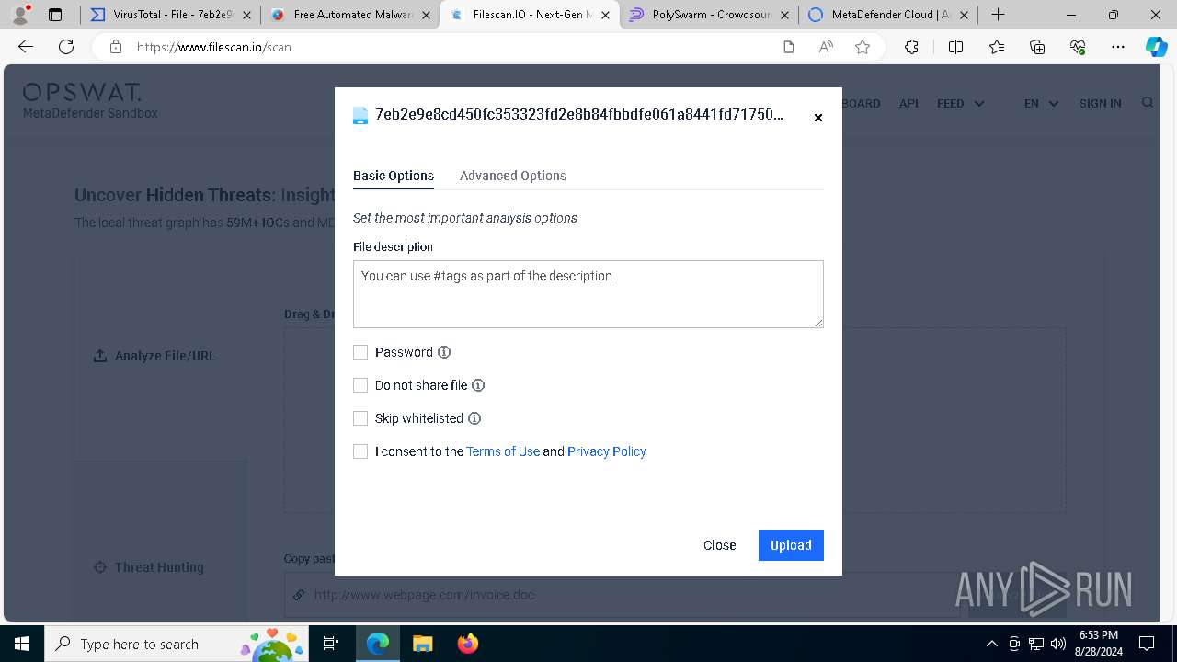Screen dimensions: 1177x662
Task: Click the search magnifier icon in the header
Action: point(1148,103)
